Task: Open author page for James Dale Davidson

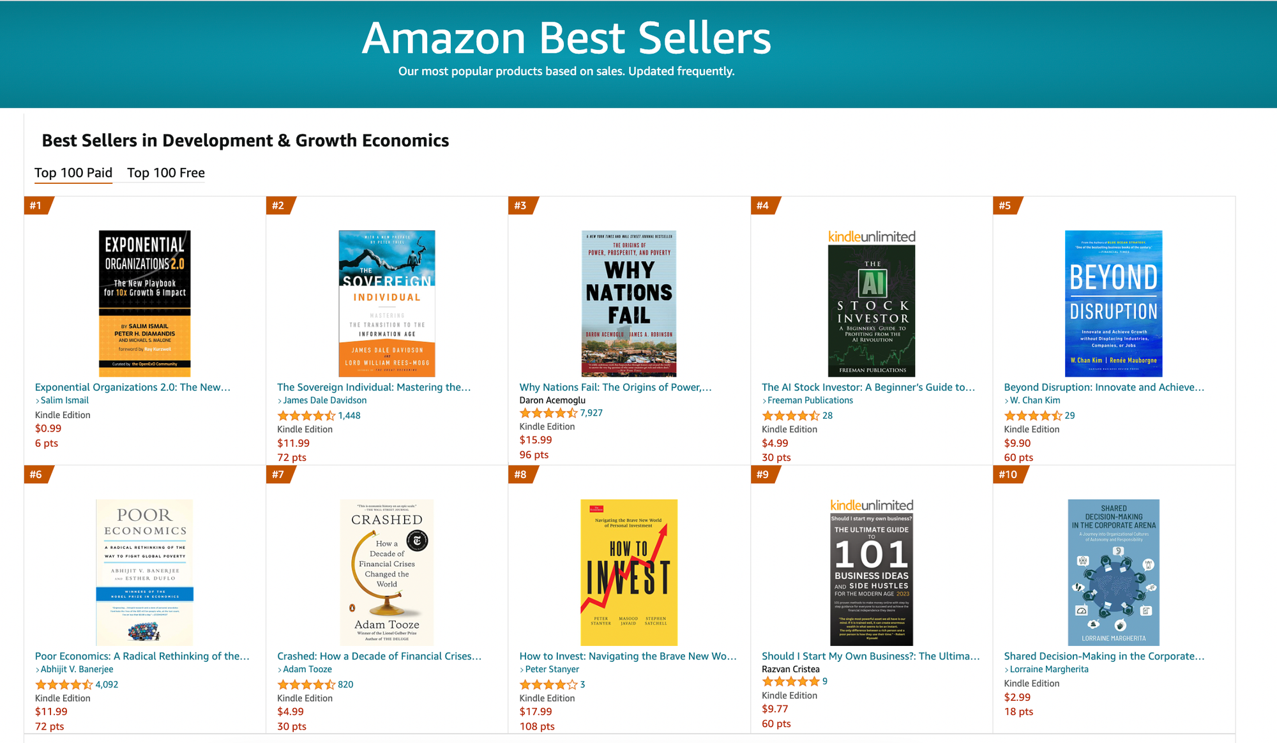Action: (x=325, y=400)
